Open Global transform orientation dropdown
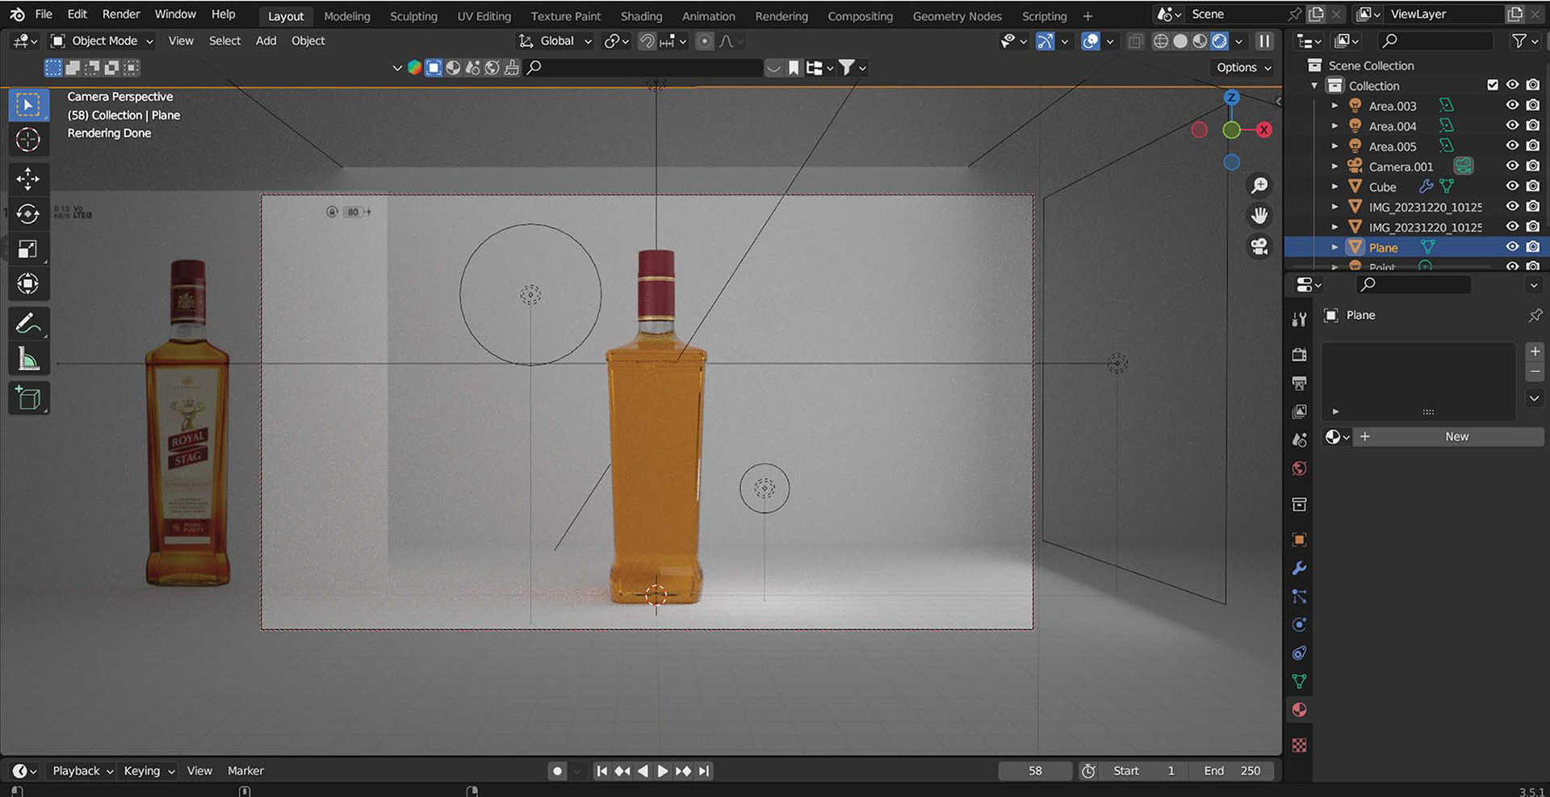This screenshot has width=1550, height=797. [x=555, y=41]
